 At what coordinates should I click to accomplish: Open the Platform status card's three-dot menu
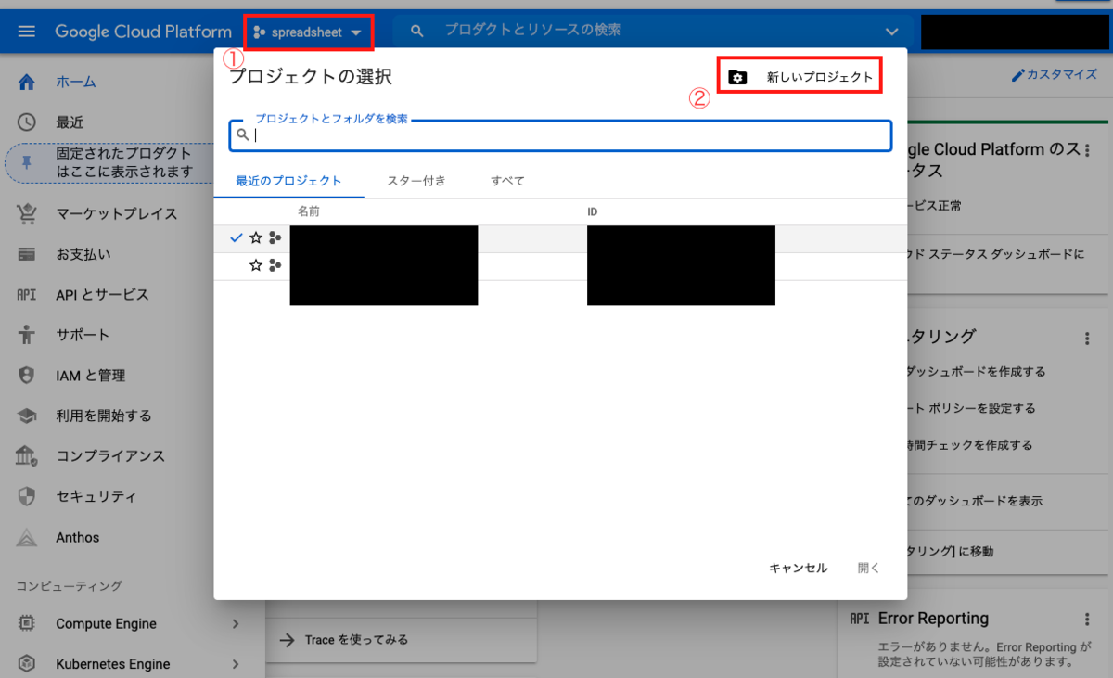(x=1087, y=150)
